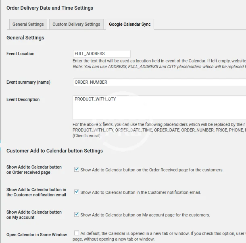The width and height of the screenshot is (246, 243).
Task: Select the Google Calendar Sync tab
Action: click(x=129, y=24)
